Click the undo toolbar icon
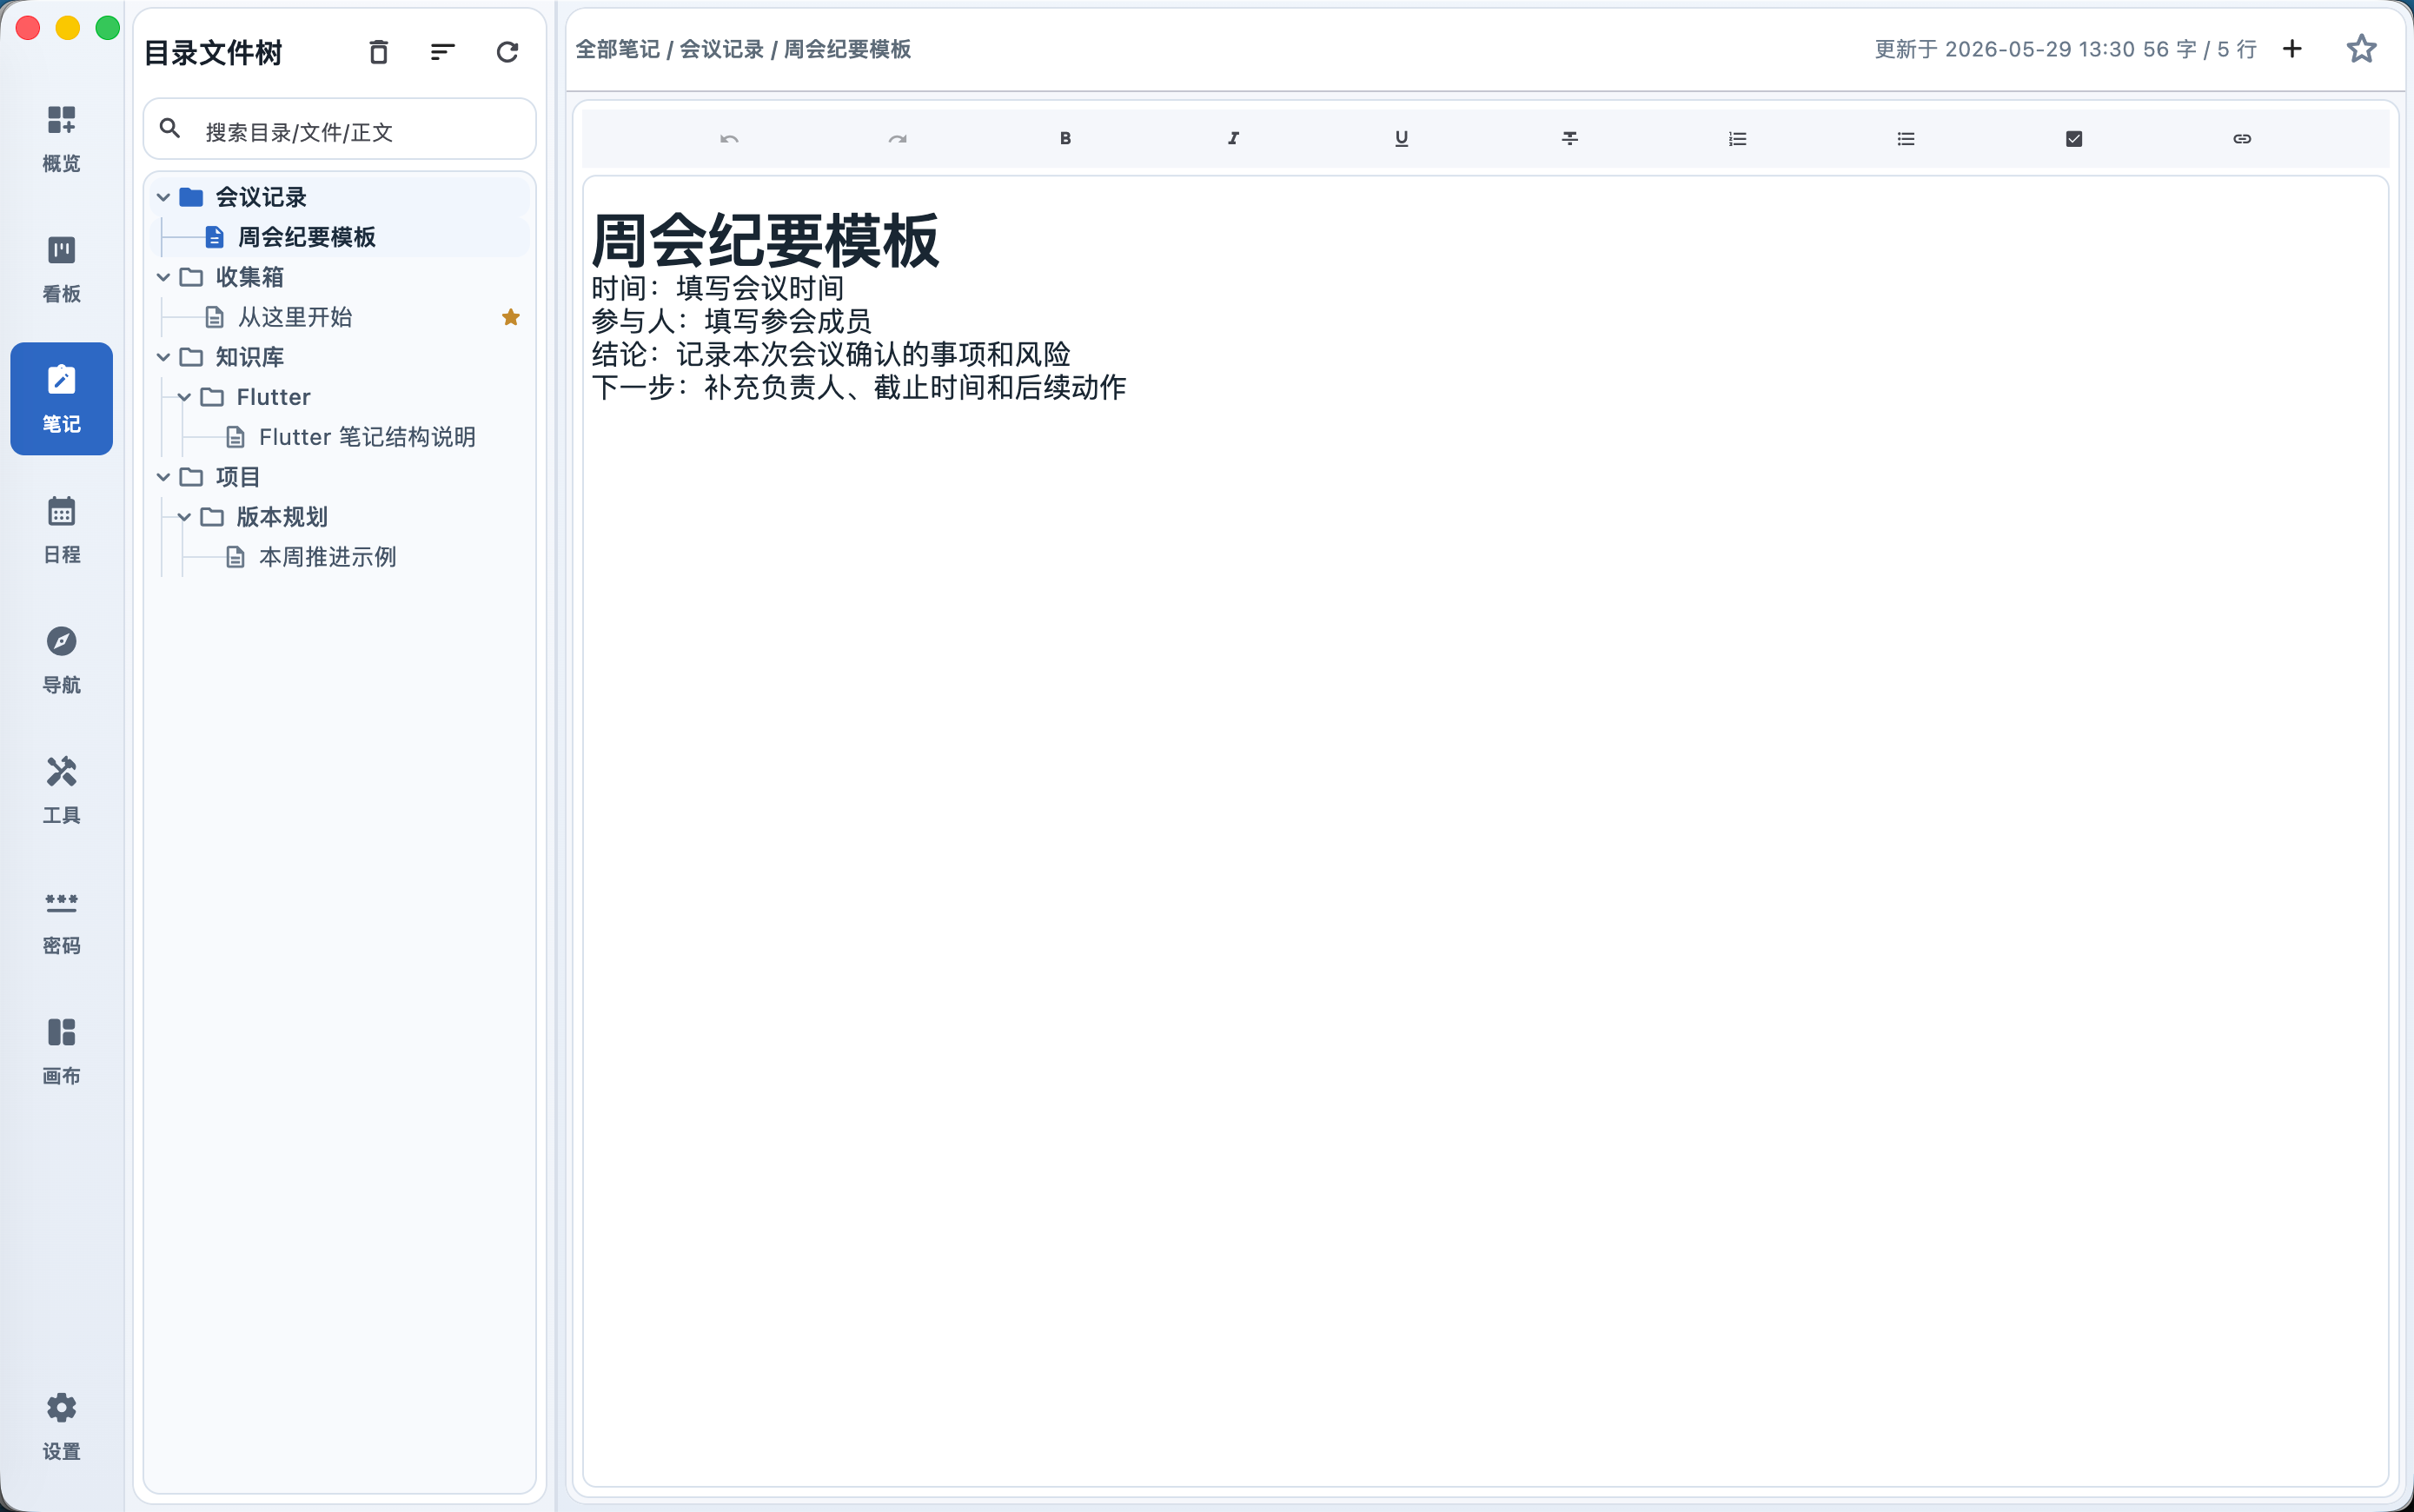The height and width of the screenshot is (1512, 2414). [729, 139]
